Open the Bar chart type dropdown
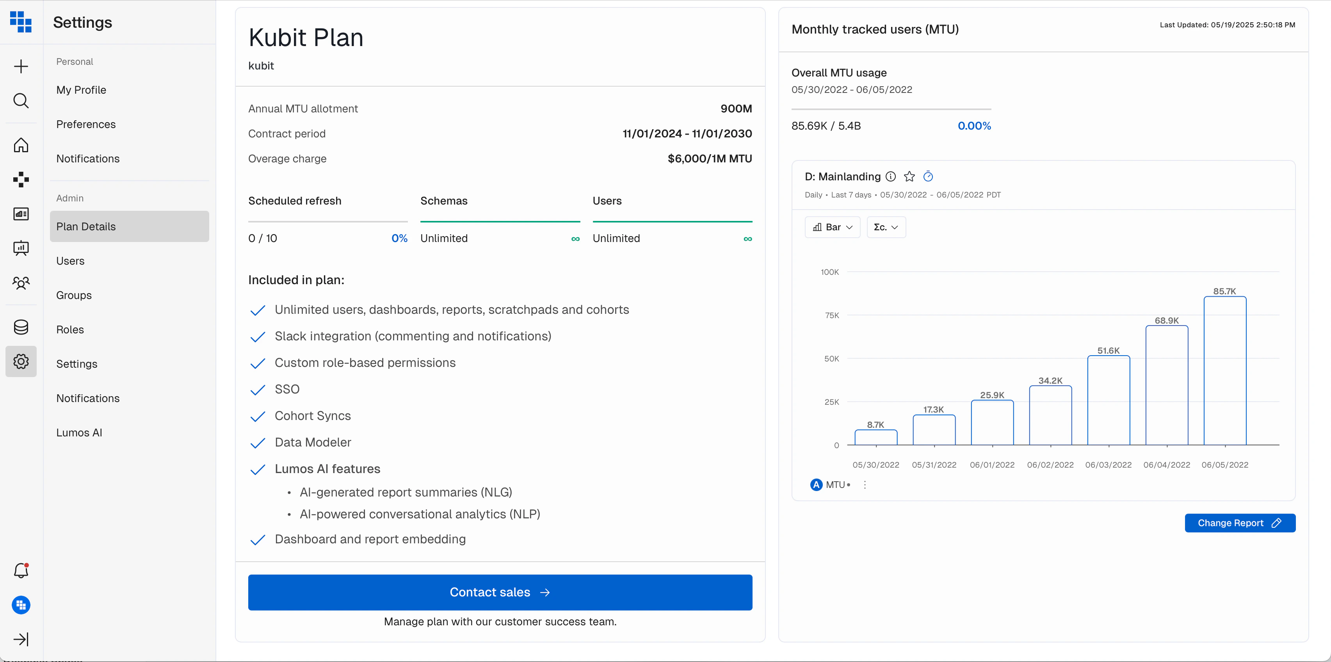Image resolution: width=1331 pixels, height=662 pixels. [x=832, y=228]
